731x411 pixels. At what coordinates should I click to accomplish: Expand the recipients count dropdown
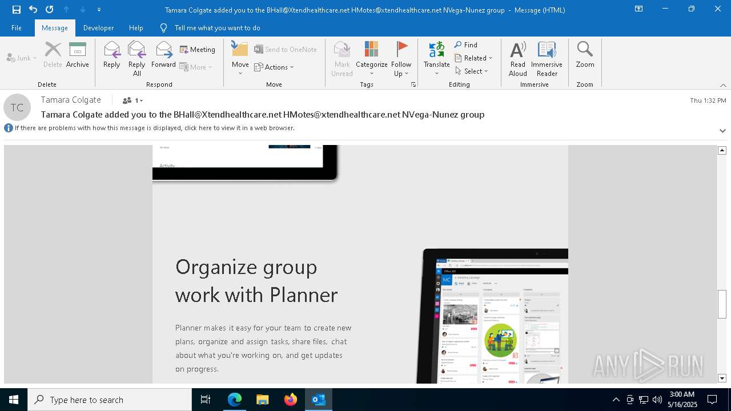point(133,100)
